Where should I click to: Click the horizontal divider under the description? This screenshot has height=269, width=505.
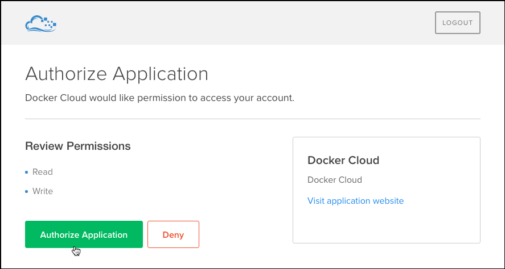point(253,119)
